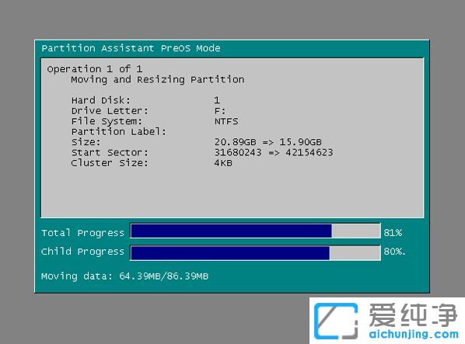Select the 'Operation 1 of 1' line
465x344 pixels.
tap(95, 69)
